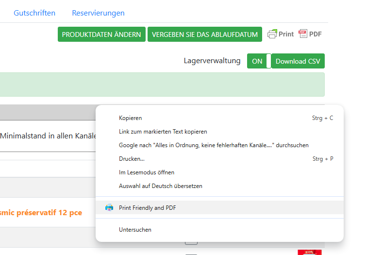Search Google for the selected text
The image size is (383, 255).
(219, 145)
